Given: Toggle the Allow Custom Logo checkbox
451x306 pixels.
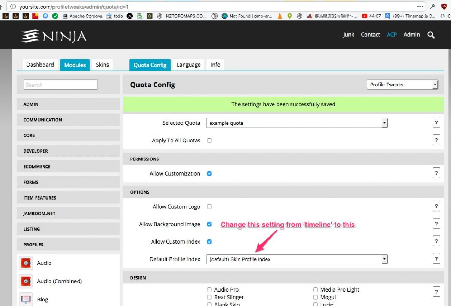Looking at the screenshot, I should coord(209,207).
